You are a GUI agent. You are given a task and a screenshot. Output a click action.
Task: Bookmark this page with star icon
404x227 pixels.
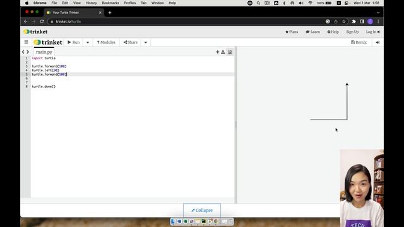point(343,21)
